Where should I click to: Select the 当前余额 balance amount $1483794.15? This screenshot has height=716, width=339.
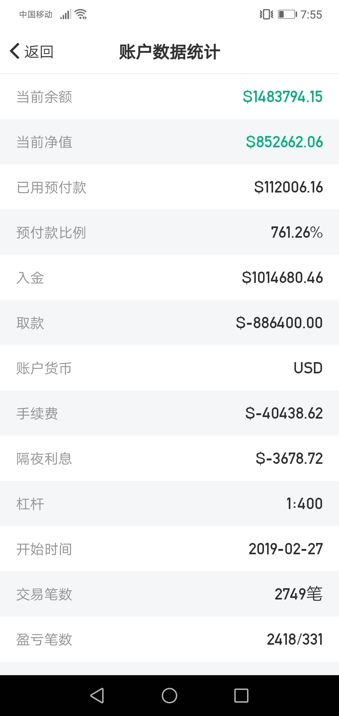tap(282, 97)
